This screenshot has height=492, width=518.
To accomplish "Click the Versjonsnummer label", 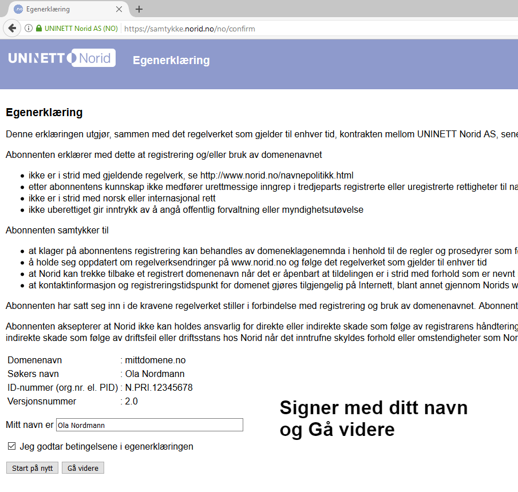I will (42, 401).
